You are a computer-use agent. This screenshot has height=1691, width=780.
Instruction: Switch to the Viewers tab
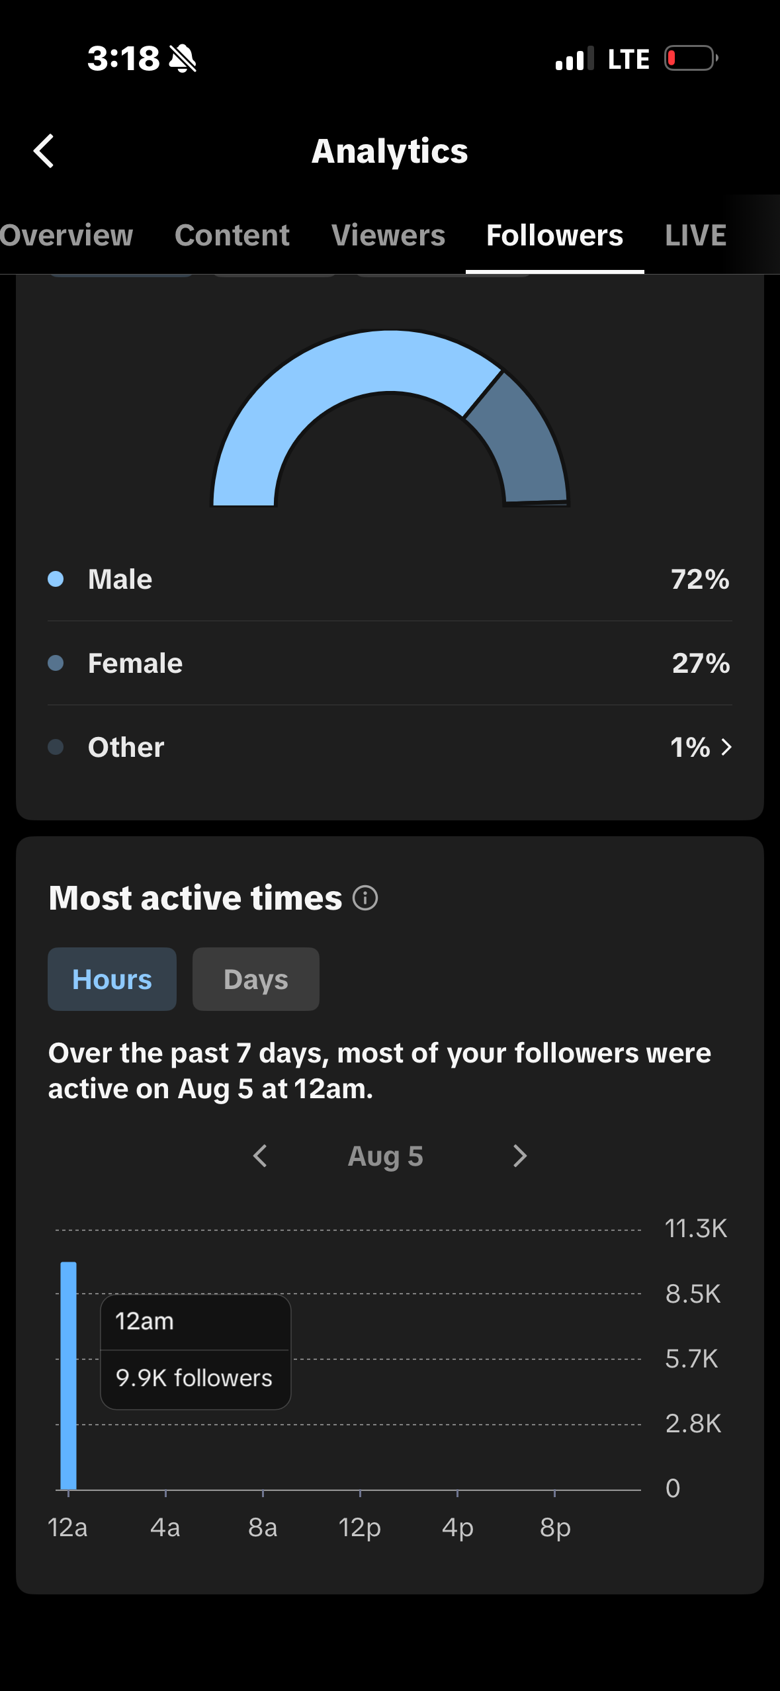(x=388, y=236)
